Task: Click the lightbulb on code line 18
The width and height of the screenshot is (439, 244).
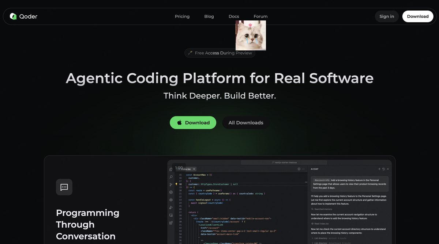Action: pyautogui.click(x=176, y=184)
